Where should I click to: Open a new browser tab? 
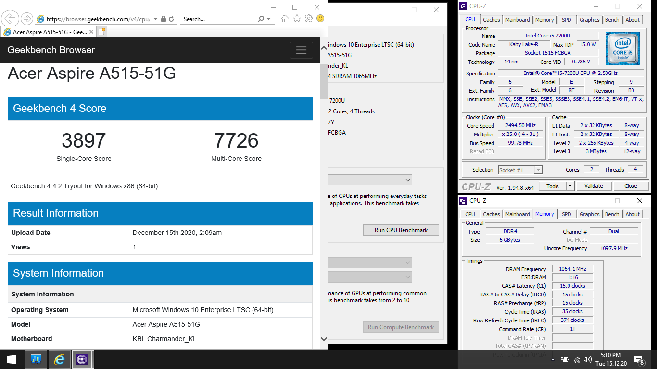click(x=102, y=32)
